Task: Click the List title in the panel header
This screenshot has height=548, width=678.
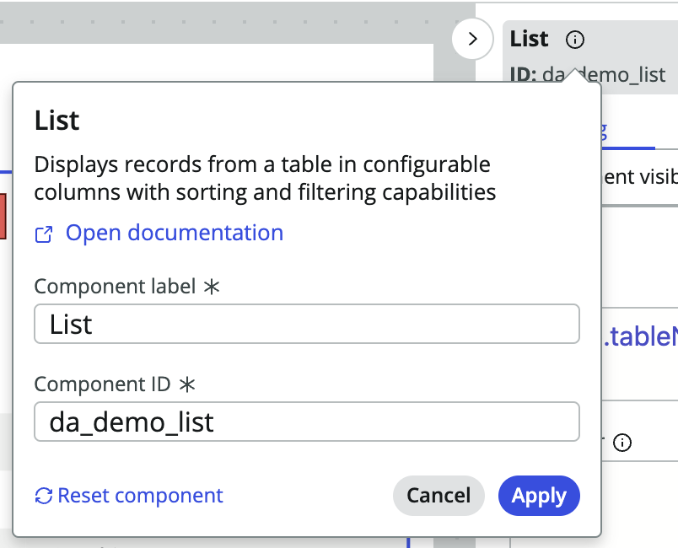Action: coord(530,39)
